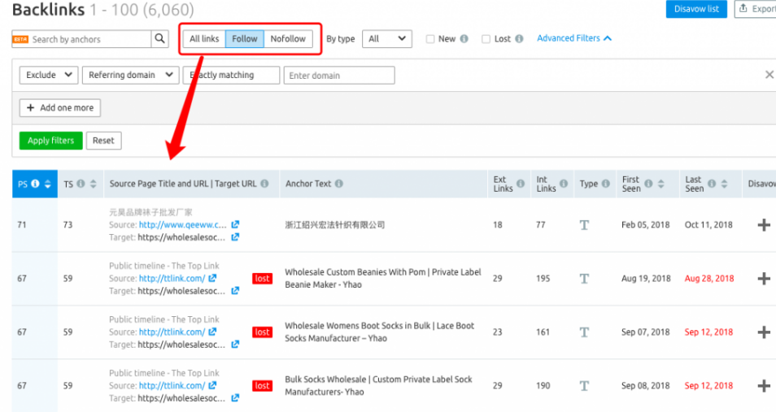Viewport: 776px width, 412px height.
Task: Click Int Links column info icon
Action: pyautogui.click(x=563, y=184)
